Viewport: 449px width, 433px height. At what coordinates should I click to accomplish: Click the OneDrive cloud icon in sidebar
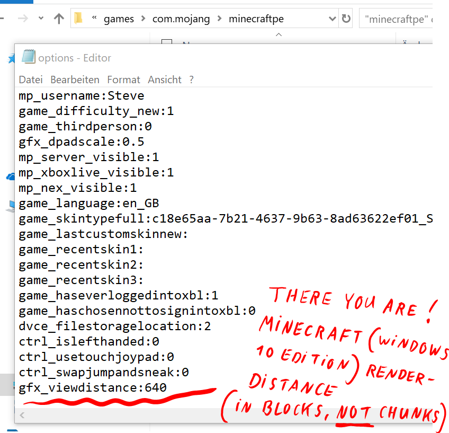(x=10, y=176)
